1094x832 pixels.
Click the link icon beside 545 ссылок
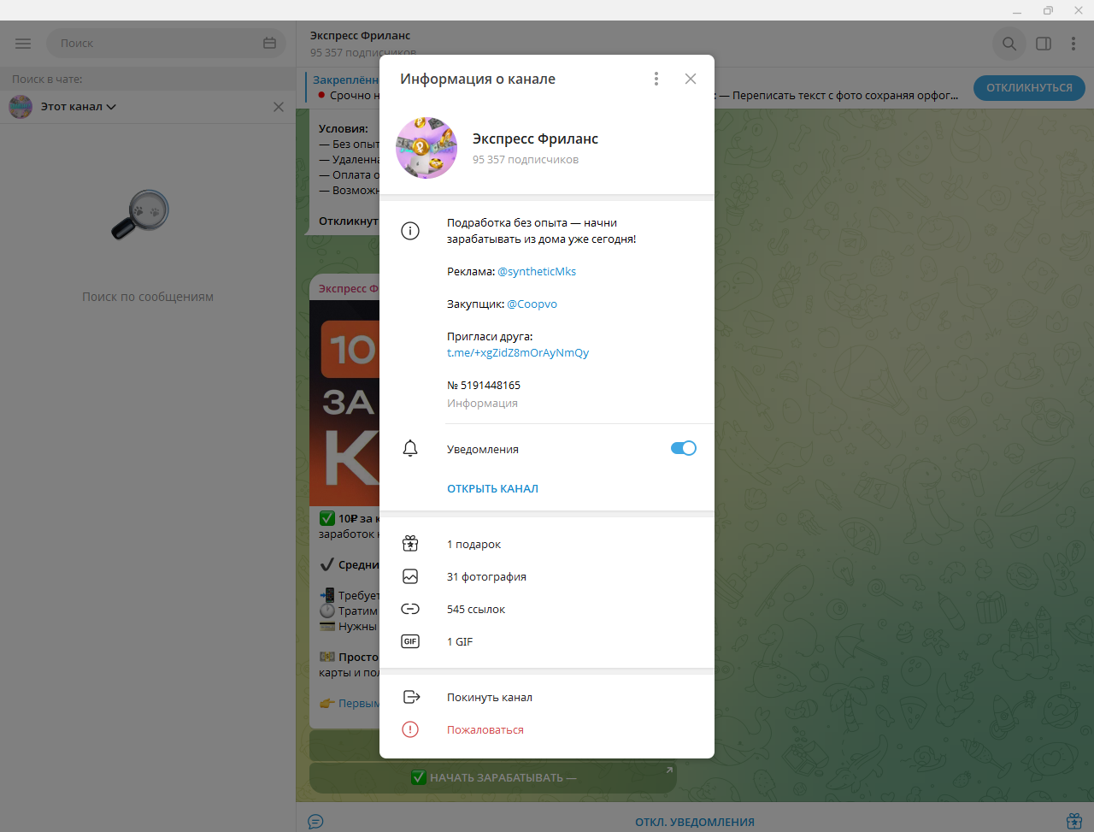[x=410, y=609]
